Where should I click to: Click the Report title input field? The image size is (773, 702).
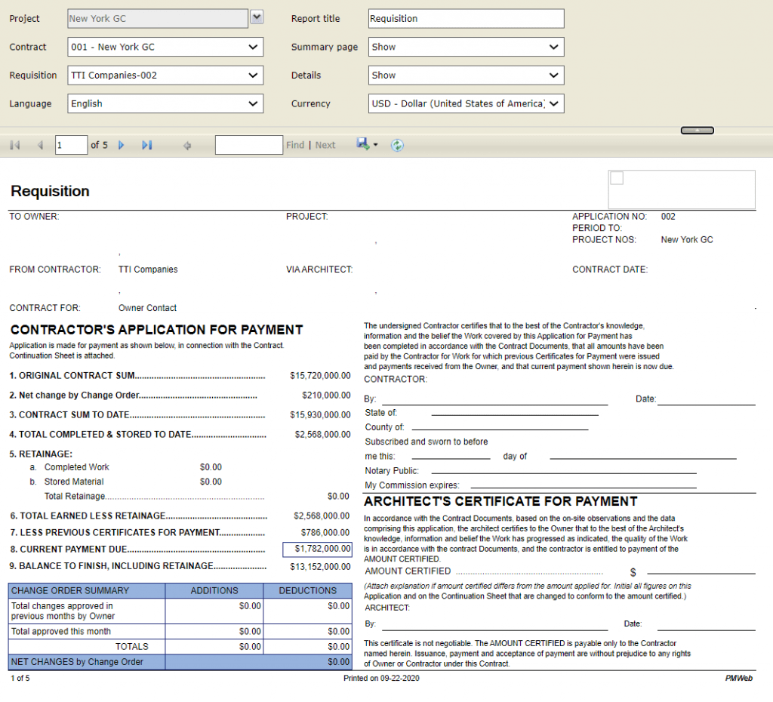coord(466,18)
